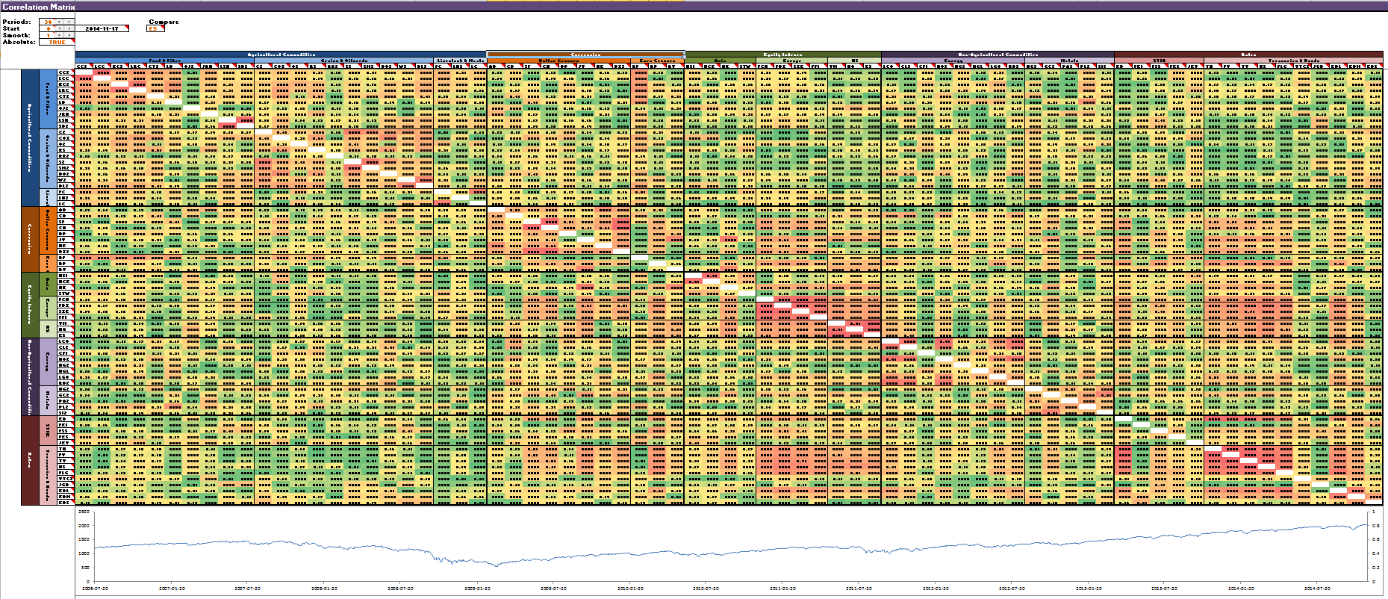Toggle the Absolute TRUE cell
Image resolution: width=1388 pixels, height=599 pixels.
pyautogui.click(x=57, y=42)
